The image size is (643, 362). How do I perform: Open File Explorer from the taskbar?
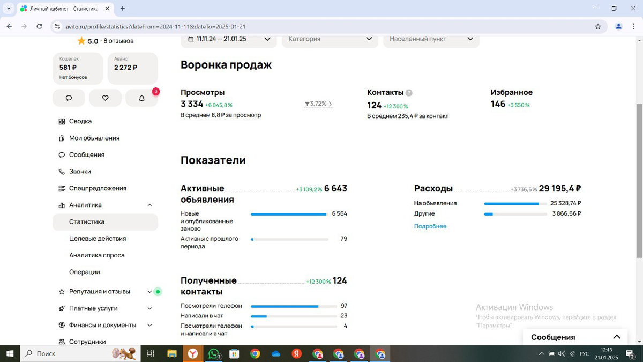point(172,354)
